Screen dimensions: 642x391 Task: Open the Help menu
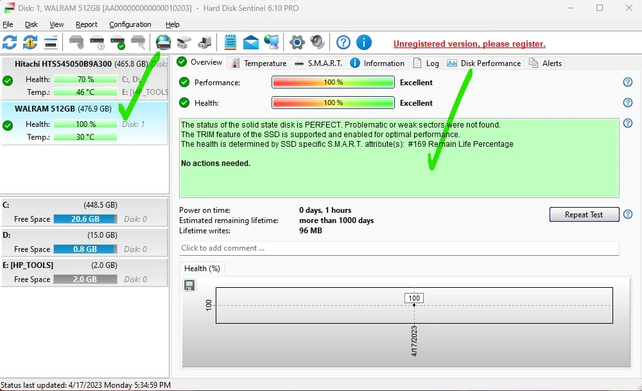172,24
